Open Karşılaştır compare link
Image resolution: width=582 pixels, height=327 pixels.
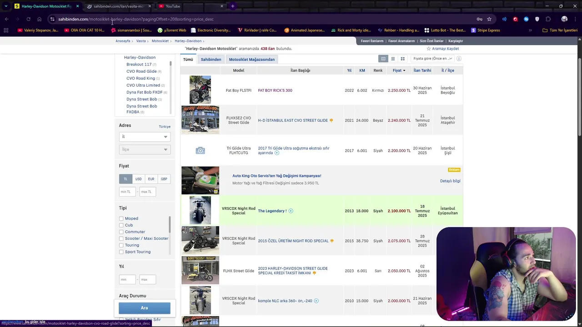click(456, 41)
